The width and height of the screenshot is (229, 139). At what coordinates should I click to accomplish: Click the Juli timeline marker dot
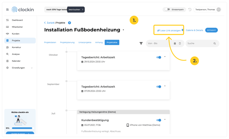point(66,111)
